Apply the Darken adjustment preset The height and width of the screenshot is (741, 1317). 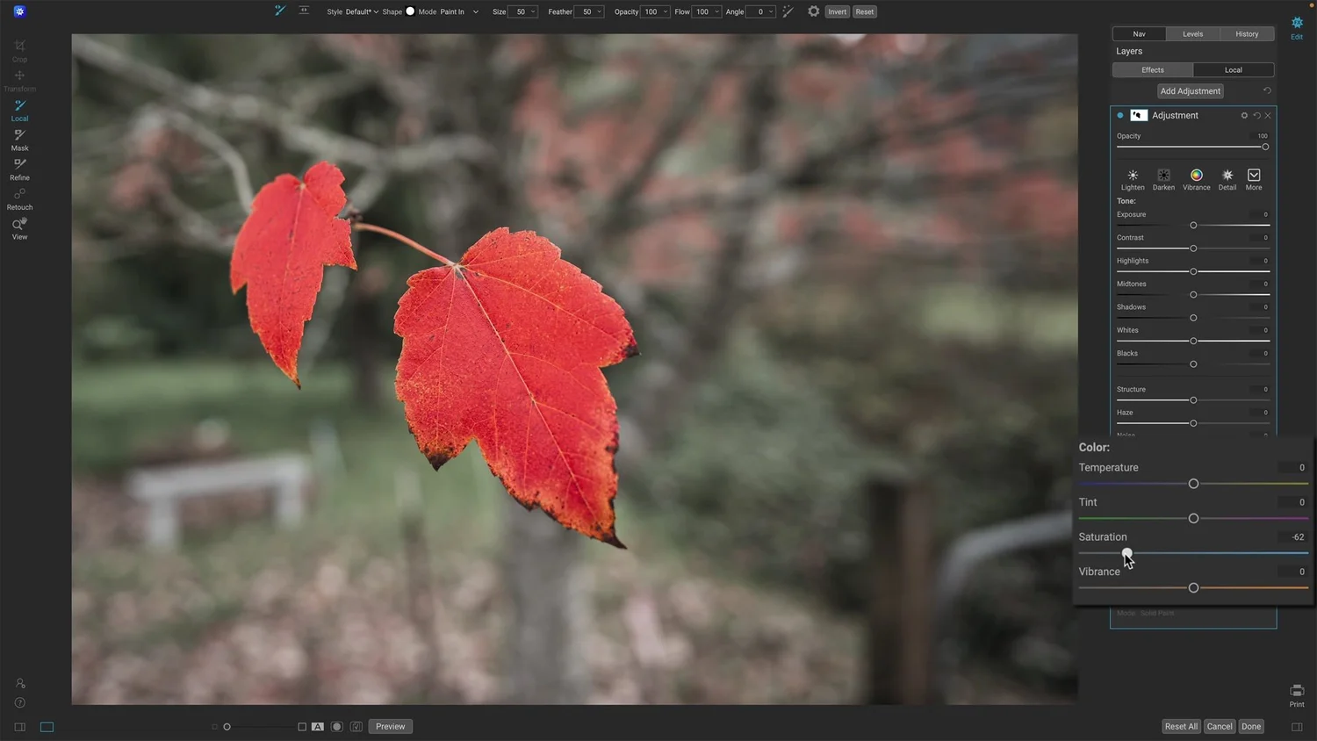coord(1163,178)
